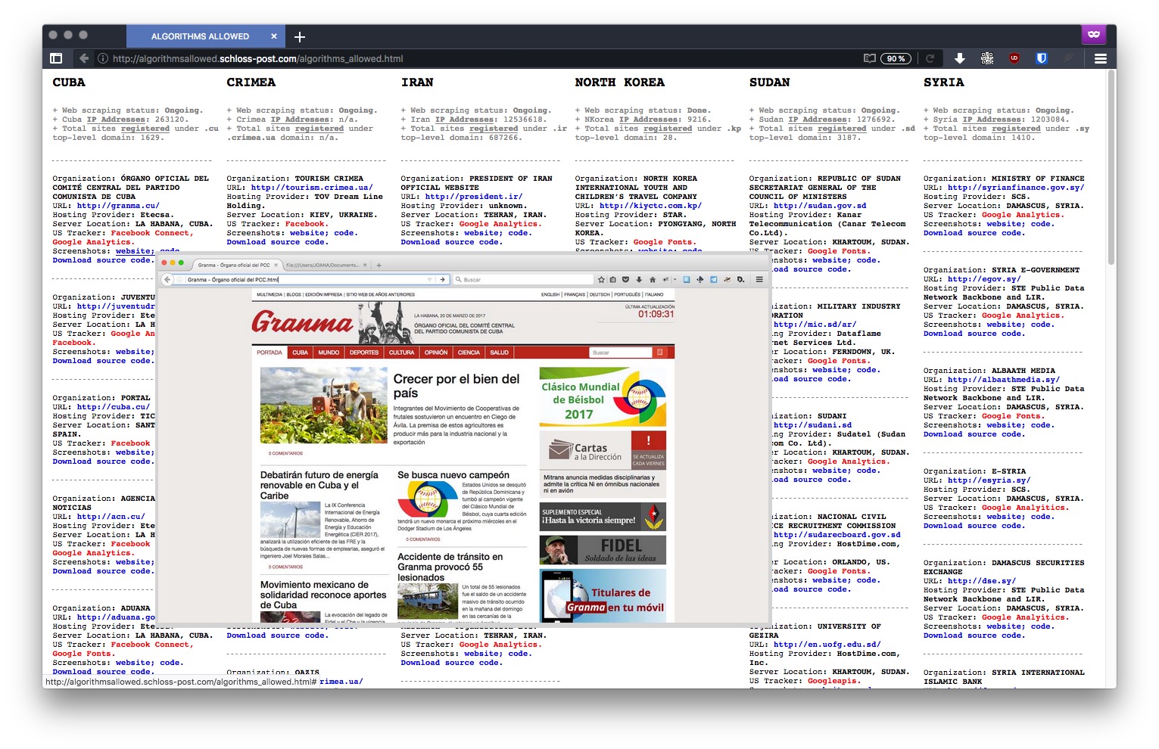This screenshot has height=749, width=1159.
Task: Open a new tab with the plus button
Action: coord(300,36)
